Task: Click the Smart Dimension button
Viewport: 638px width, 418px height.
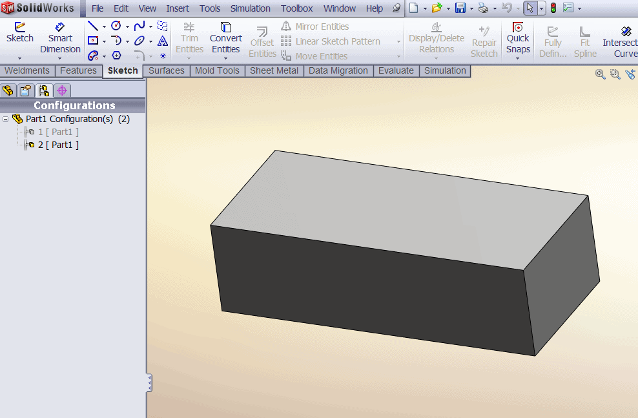Action: (x=60, y=37)
